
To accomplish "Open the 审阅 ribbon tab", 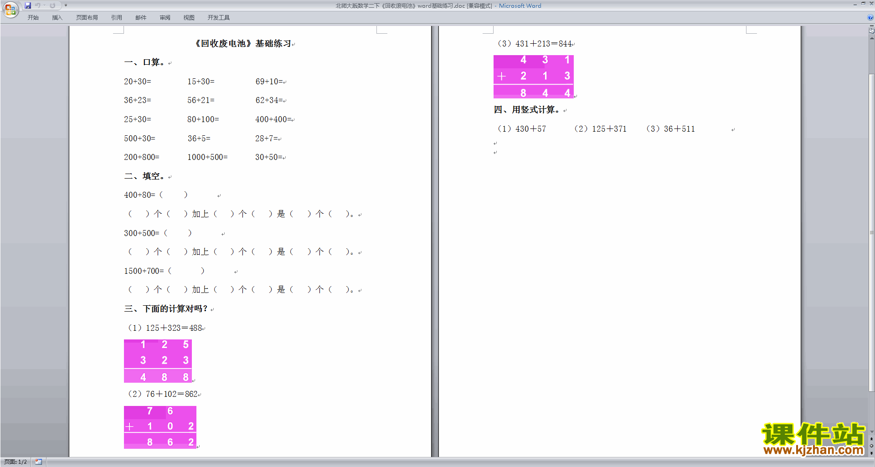I will point(165,17).
